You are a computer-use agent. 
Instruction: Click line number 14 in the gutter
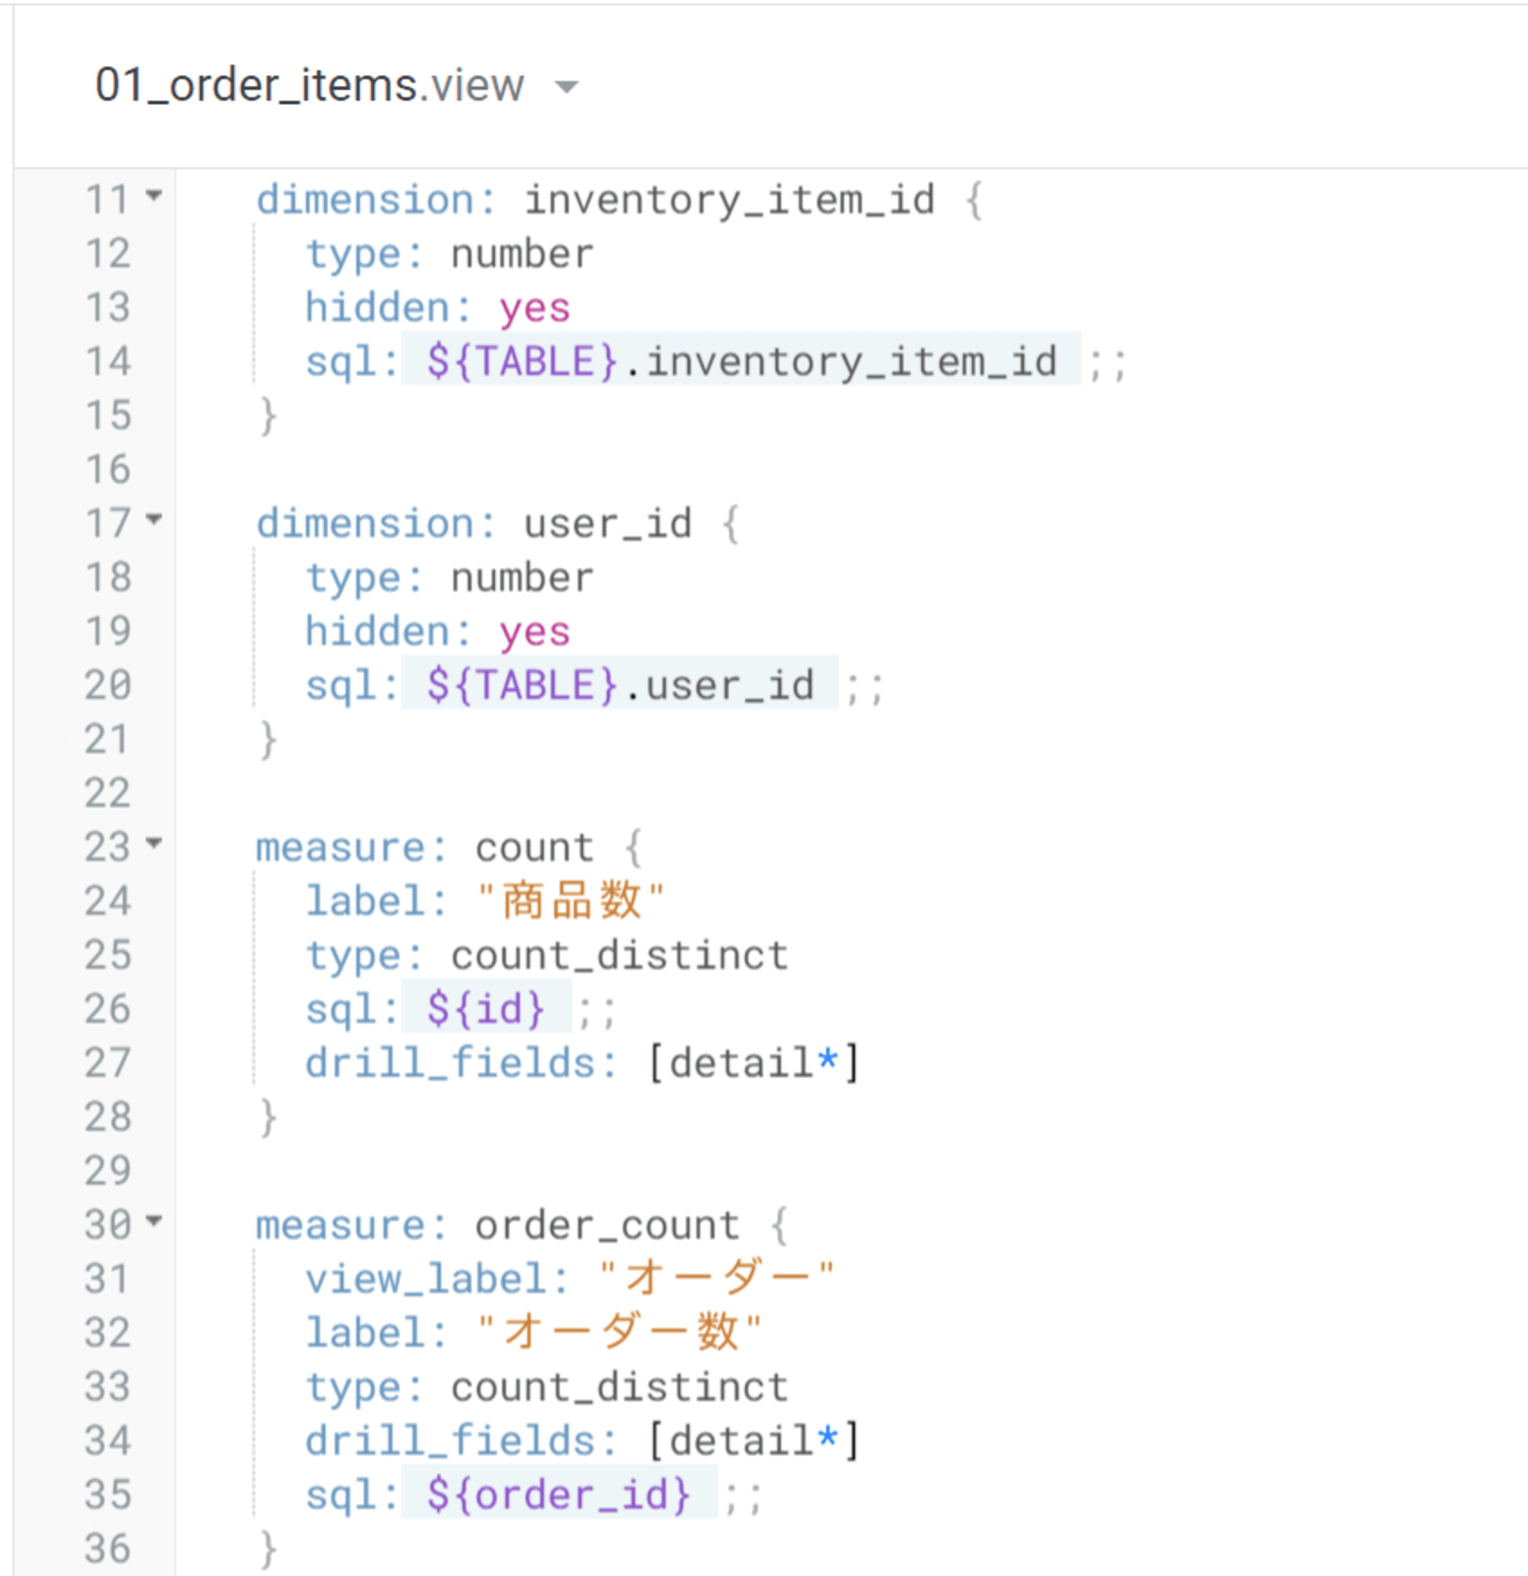108,361
